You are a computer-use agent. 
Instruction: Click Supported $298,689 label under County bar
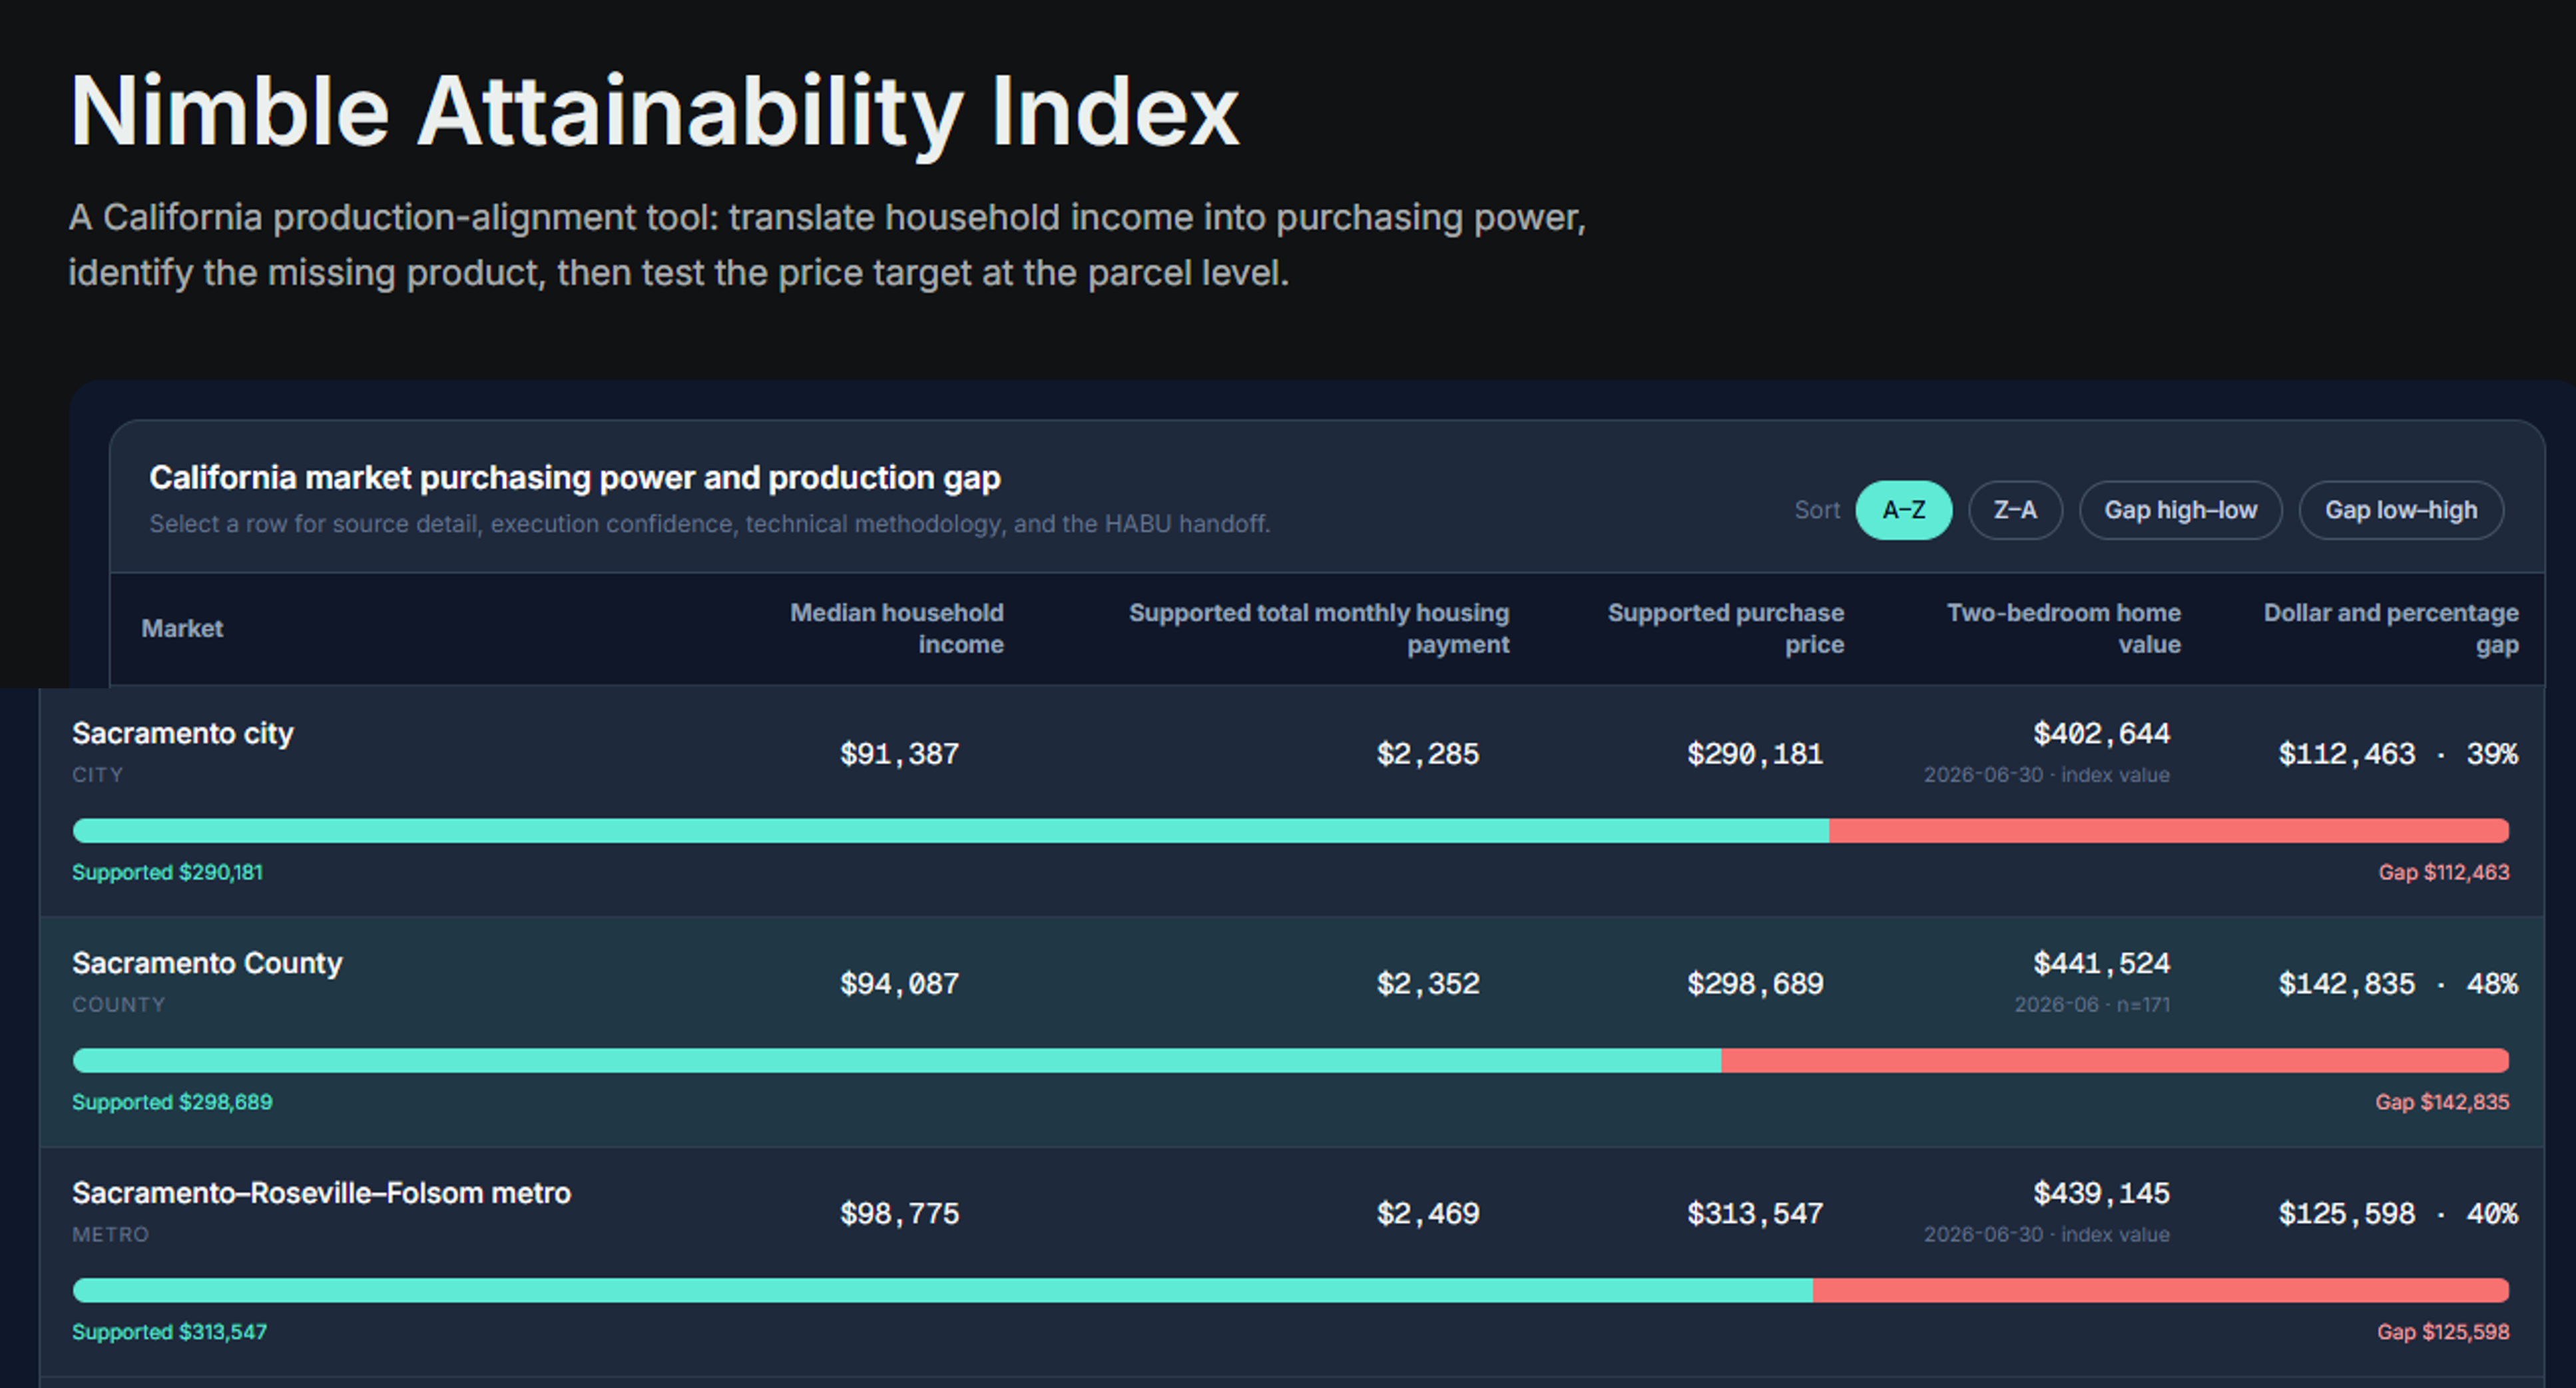click(x=172, y=1102)
